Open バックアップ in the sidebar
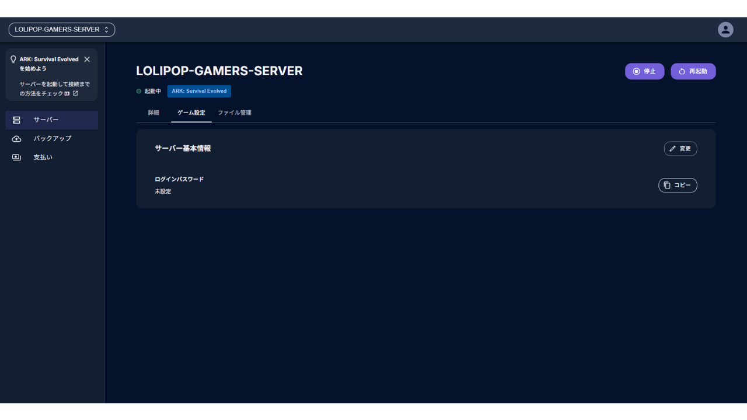Screen dimensions: 747x420 [x=52, y=138]
